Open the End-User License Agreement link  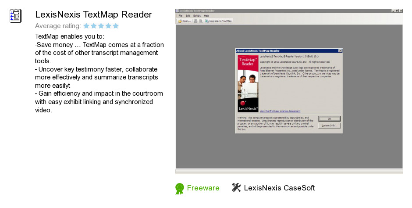tap(280, 111)
